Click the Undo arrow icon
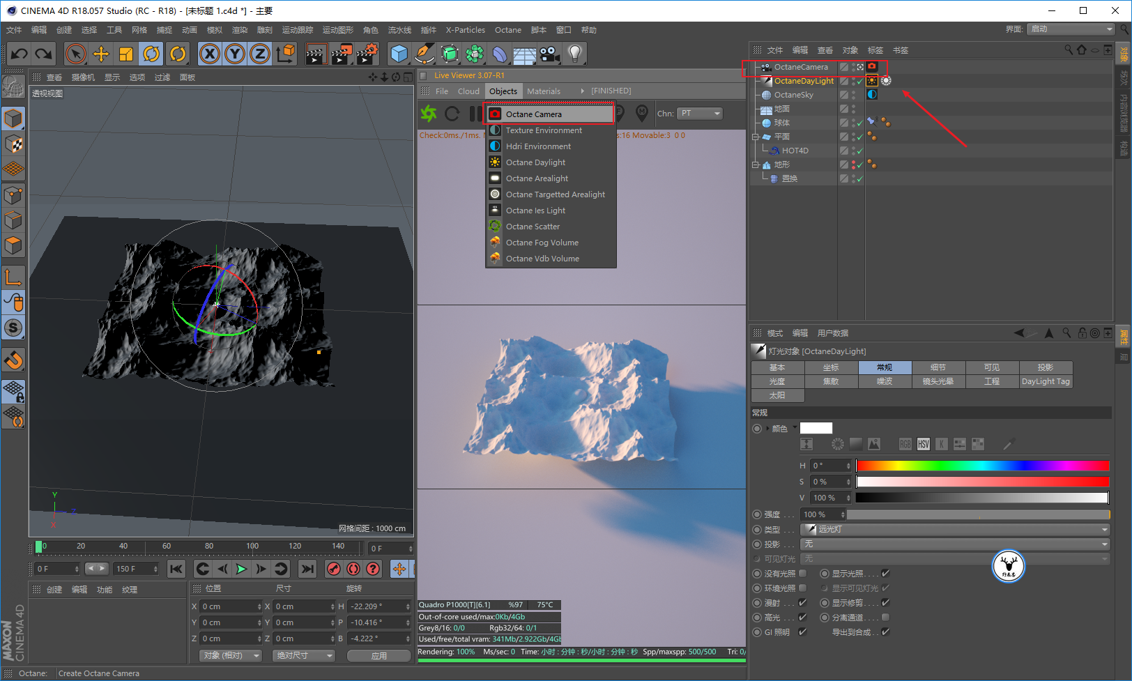1132x681 pixels. [20, 54]
